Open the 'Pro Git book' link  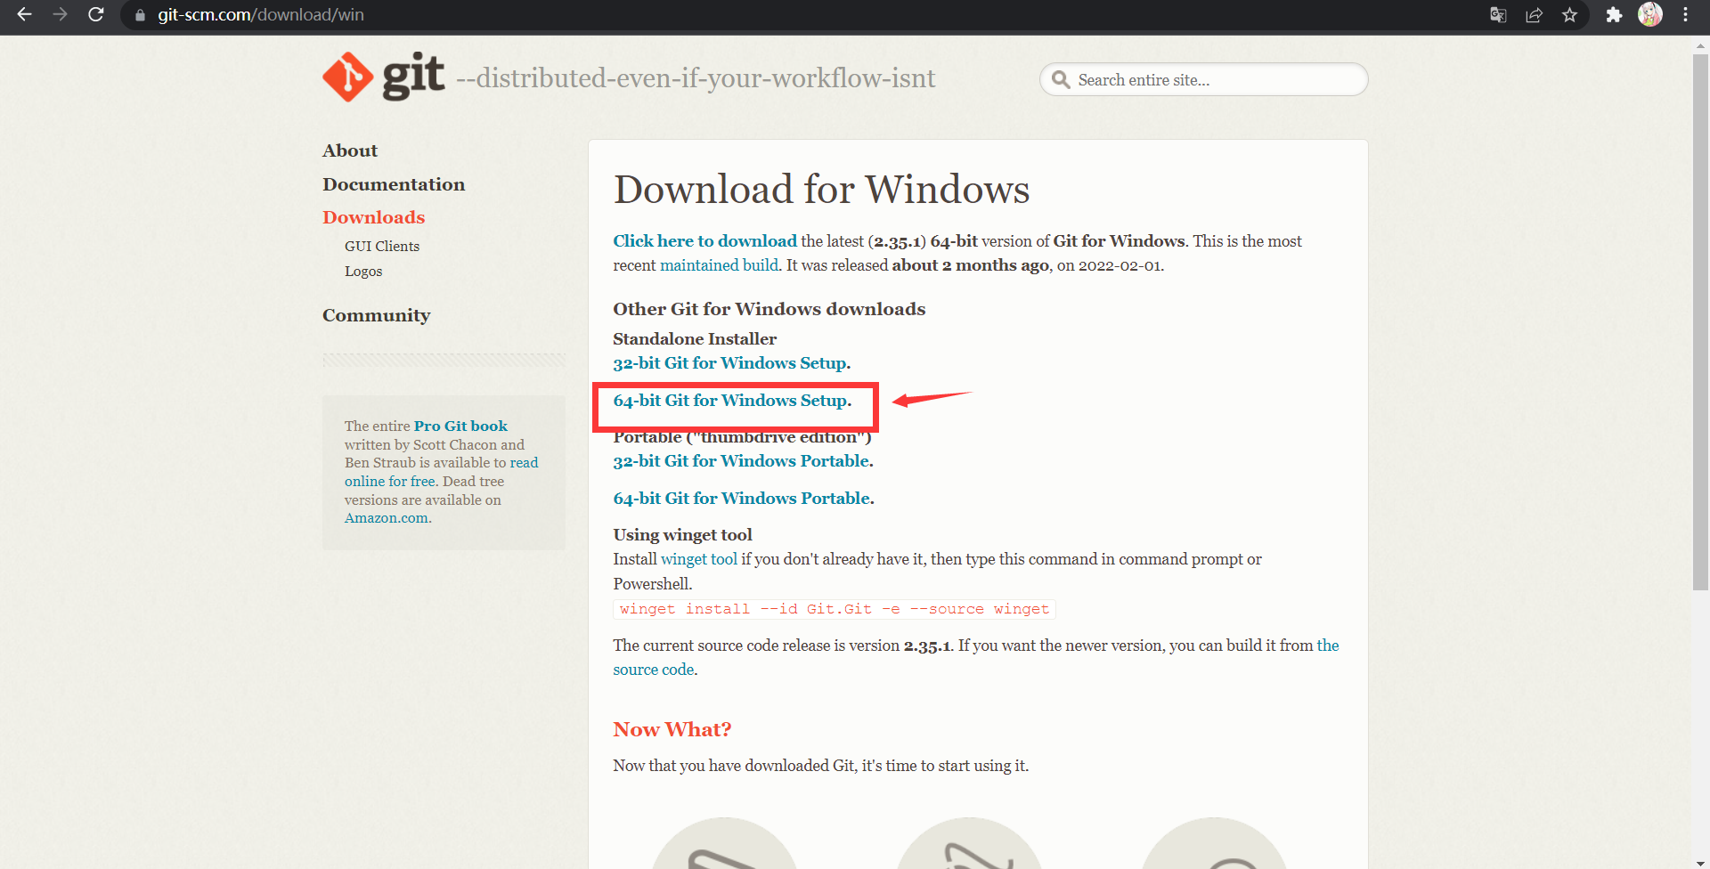pos(460,426)
